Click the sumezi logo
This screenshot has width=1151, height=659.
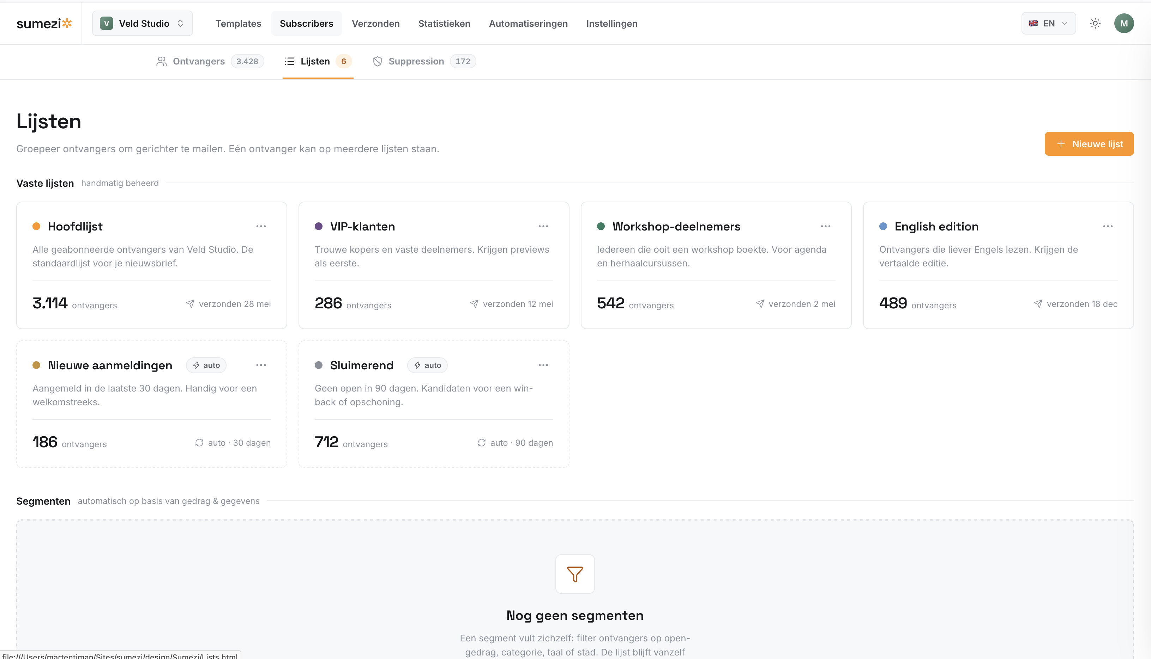[44, 24]
